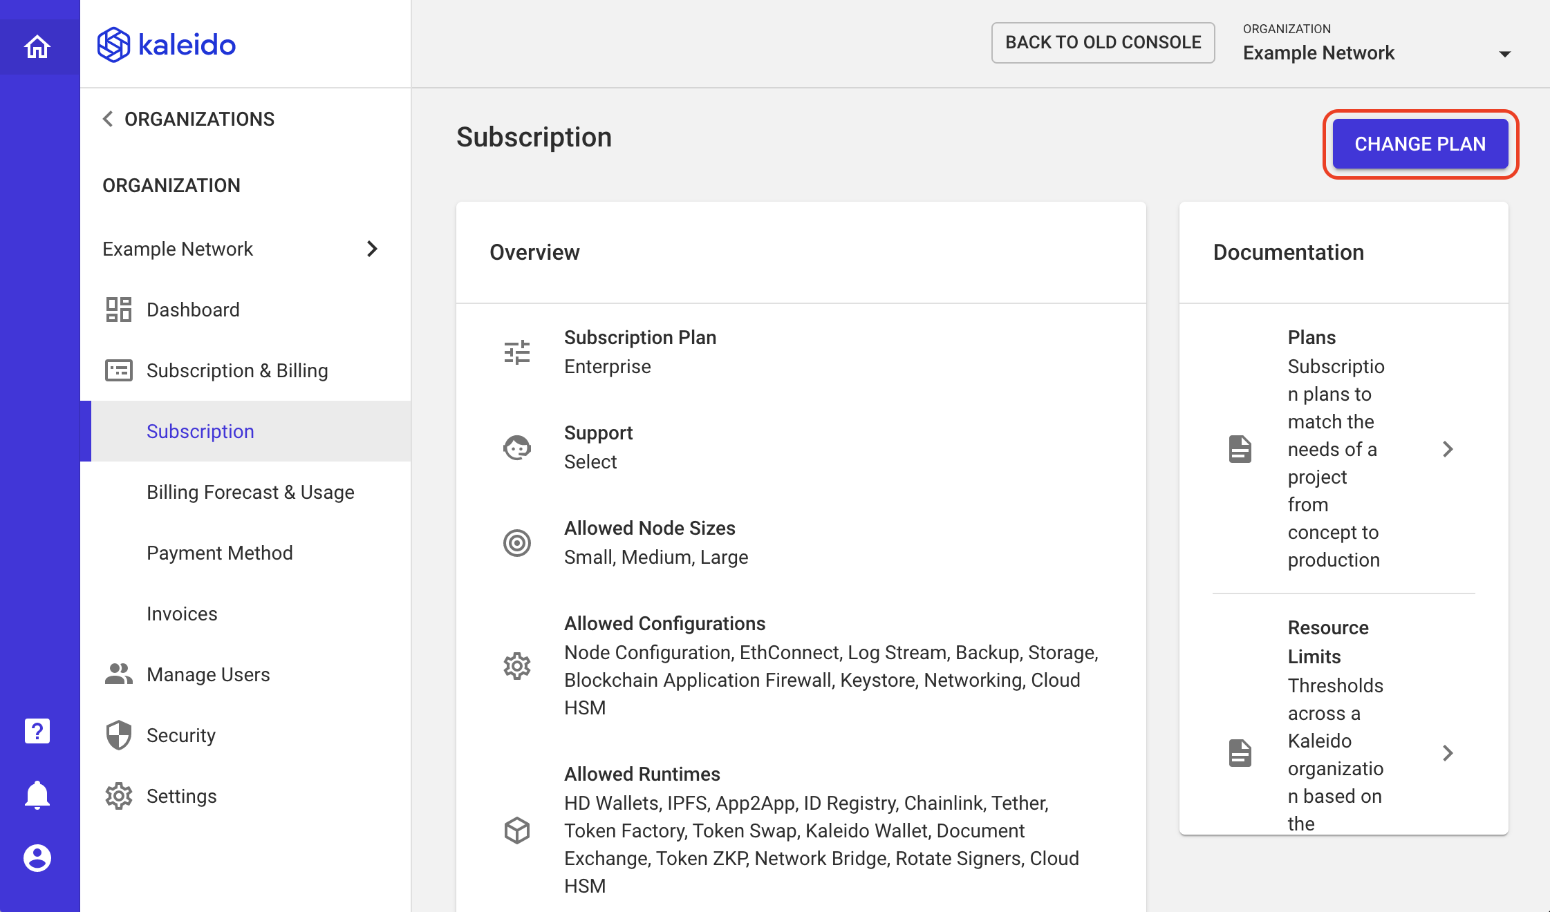Open the Payment Method page
The width and height of the screenshot is (1550, 912).
pos(246,553)
